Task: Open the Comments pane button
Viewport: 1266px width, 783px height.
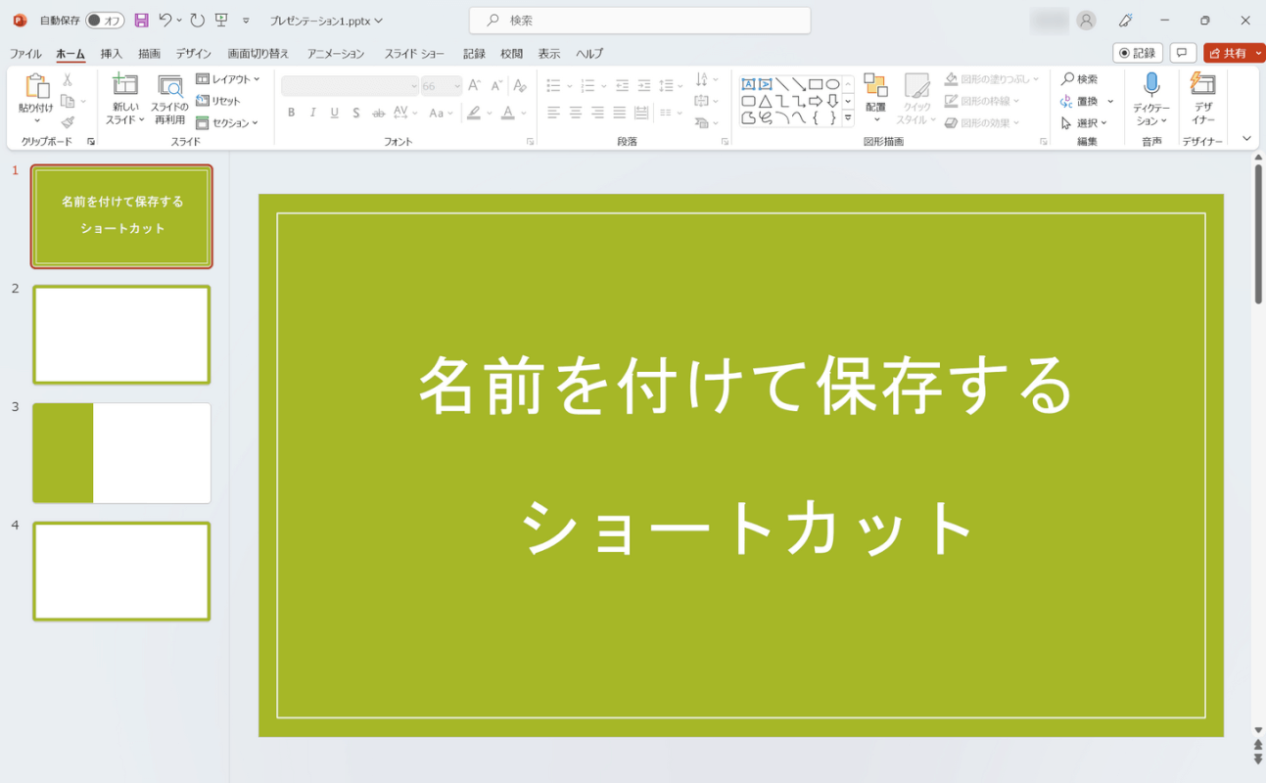Action: click(1183, 53)
